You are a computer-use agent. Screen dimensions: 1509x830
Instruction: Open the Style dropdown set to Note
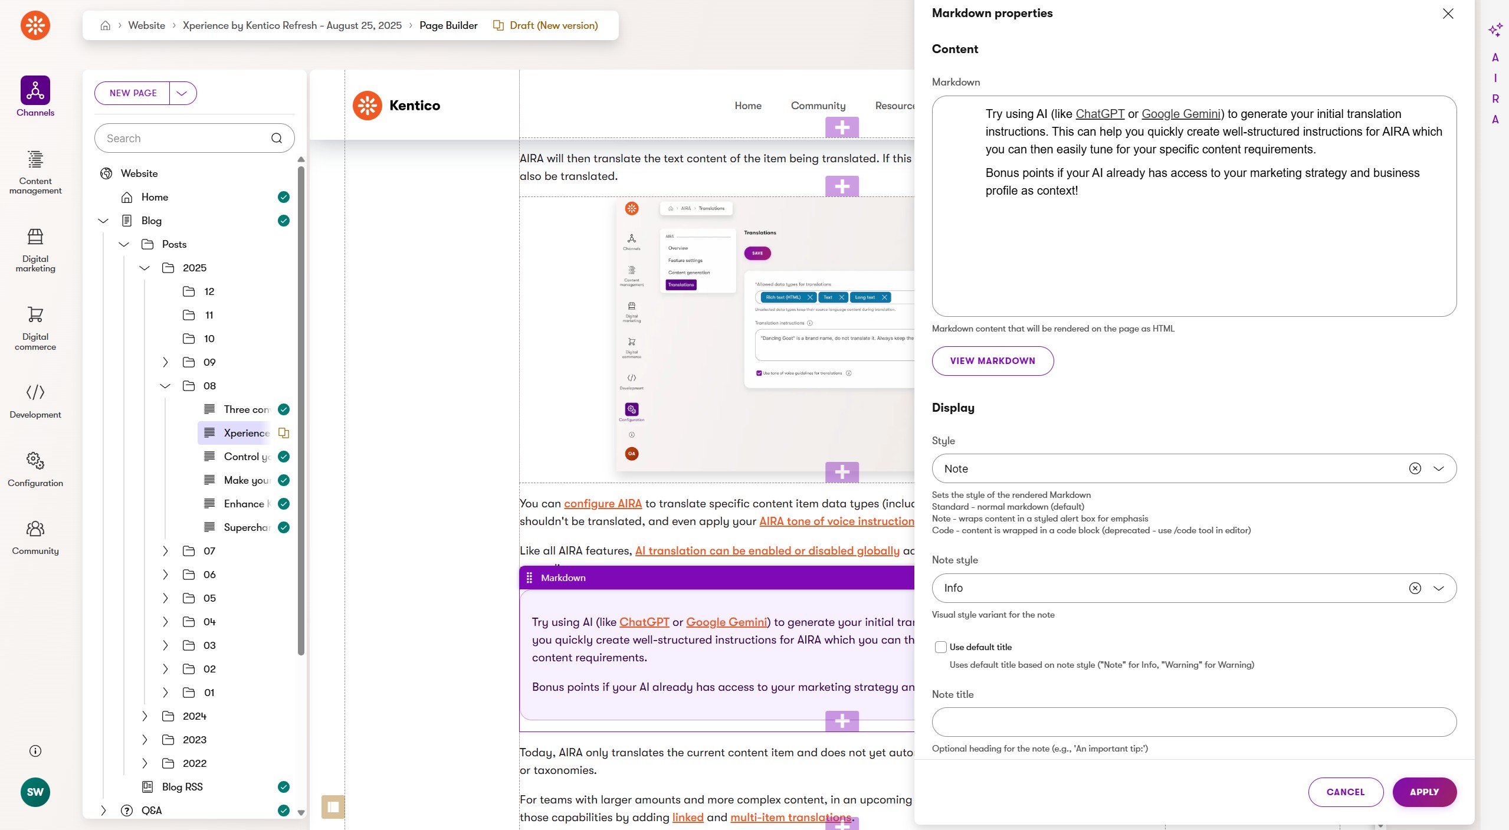coord(1439,468)
